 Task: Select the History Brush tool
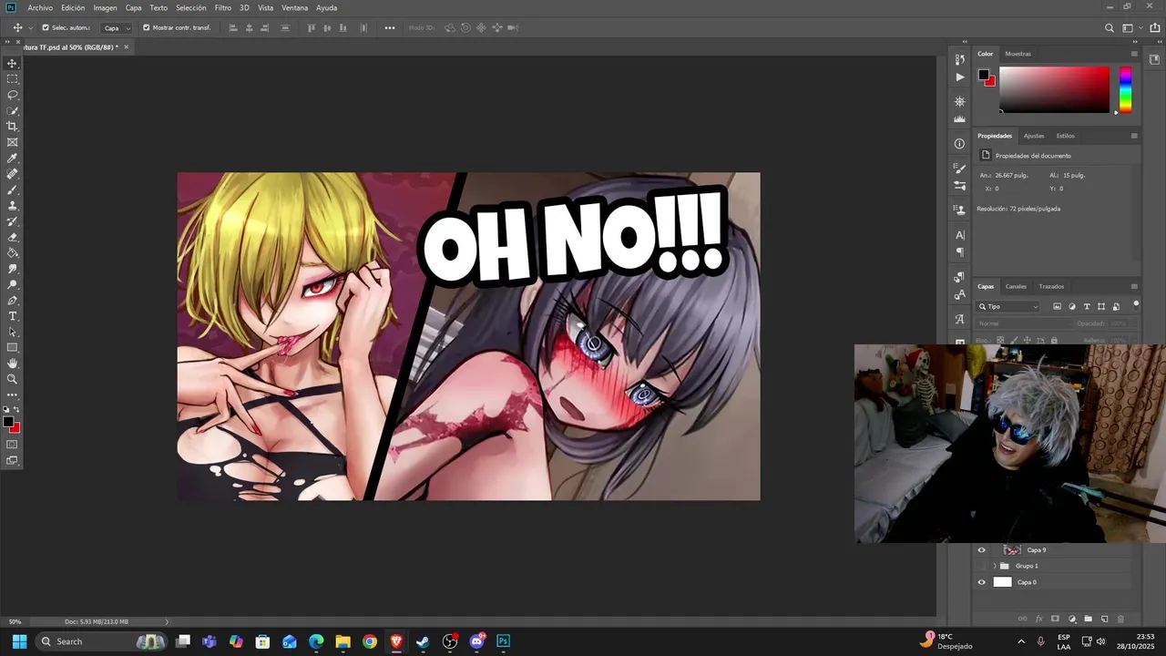pos(13,221)
